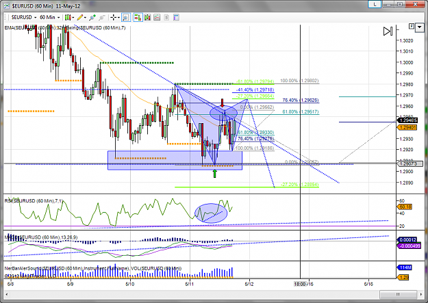428x303 pixels.
Task: Open the chart style candlestick tool
Action: tap(68, 18)
